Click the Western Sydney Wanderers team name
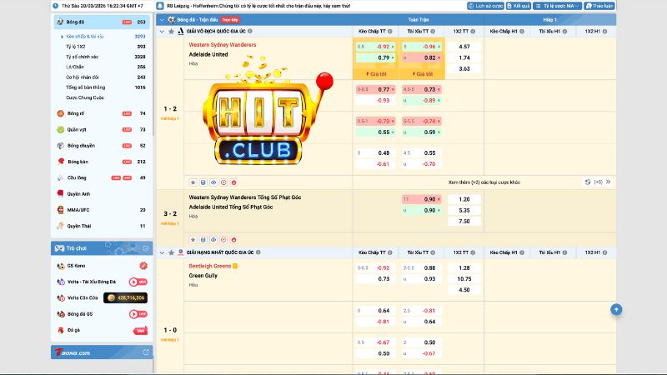The width and height of the screenshot is (667, 375). pyautogui.click(x=223, y=45)
